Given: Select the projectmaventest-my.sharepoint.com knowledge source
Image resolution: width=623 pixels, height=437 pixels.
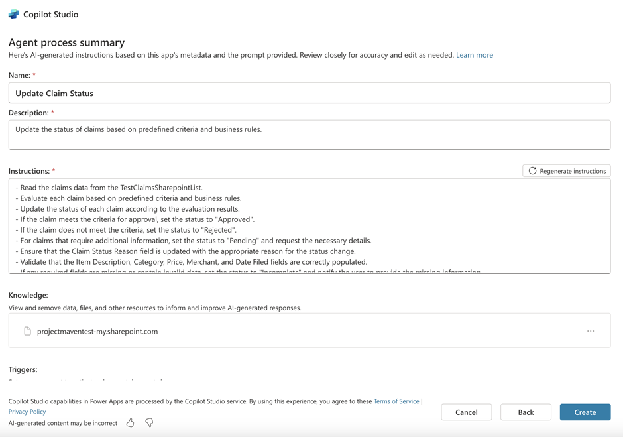Looking at the screenshot, I should pyautogui.click(x=310, y=331).
